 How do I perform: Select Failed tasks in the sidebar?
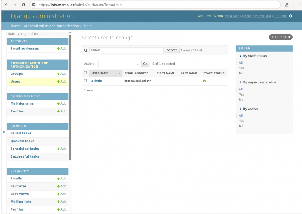[x=21, y=133]
